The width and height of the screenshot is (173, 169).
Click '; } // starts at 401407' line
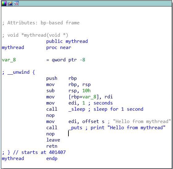tap(34, 152)
